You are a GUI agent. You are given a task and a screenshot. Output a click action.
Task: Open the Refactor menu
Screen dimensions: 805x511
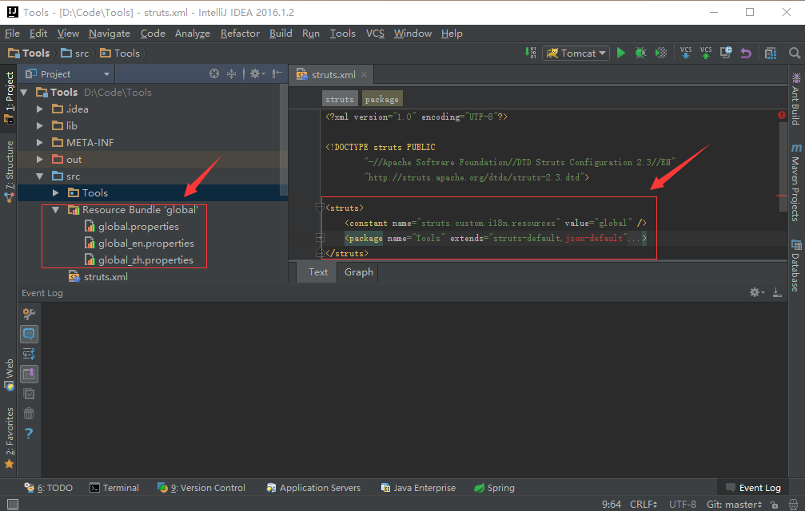coord(240,34)
